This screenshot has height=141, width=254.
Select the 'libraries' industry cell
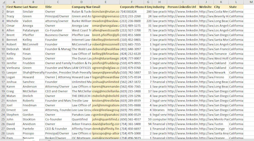pyautogui.click(x=159, y=110)
